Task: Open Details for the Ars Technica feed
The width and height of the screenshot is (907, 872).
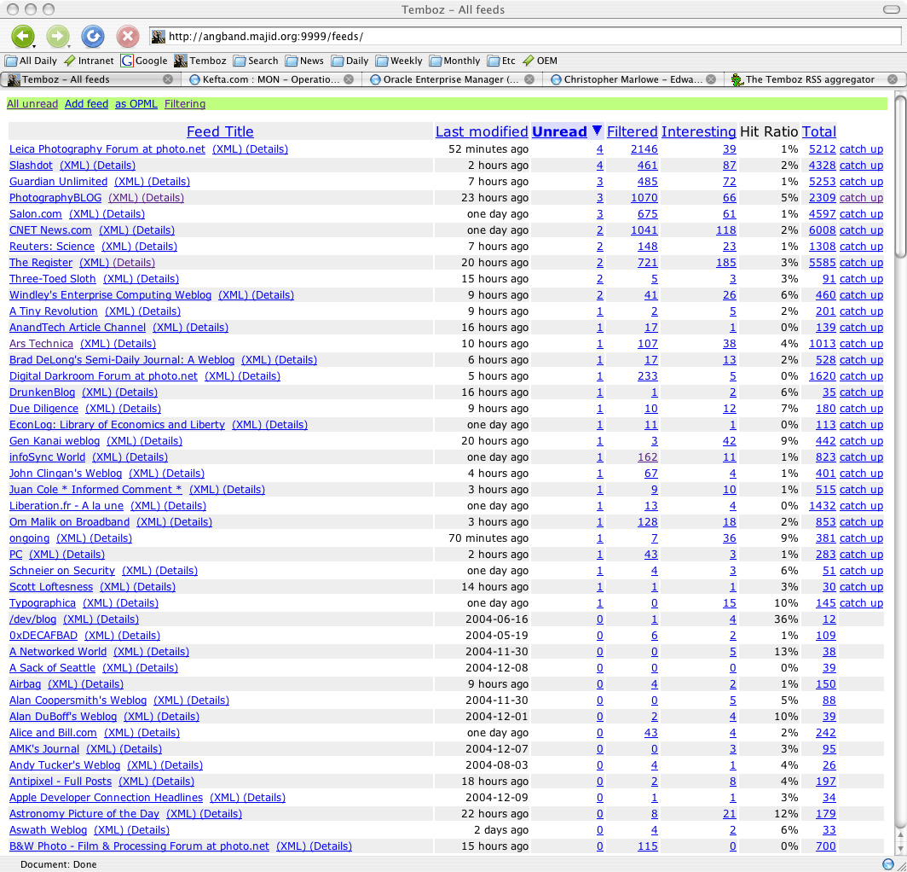Action: click(136, 344)
